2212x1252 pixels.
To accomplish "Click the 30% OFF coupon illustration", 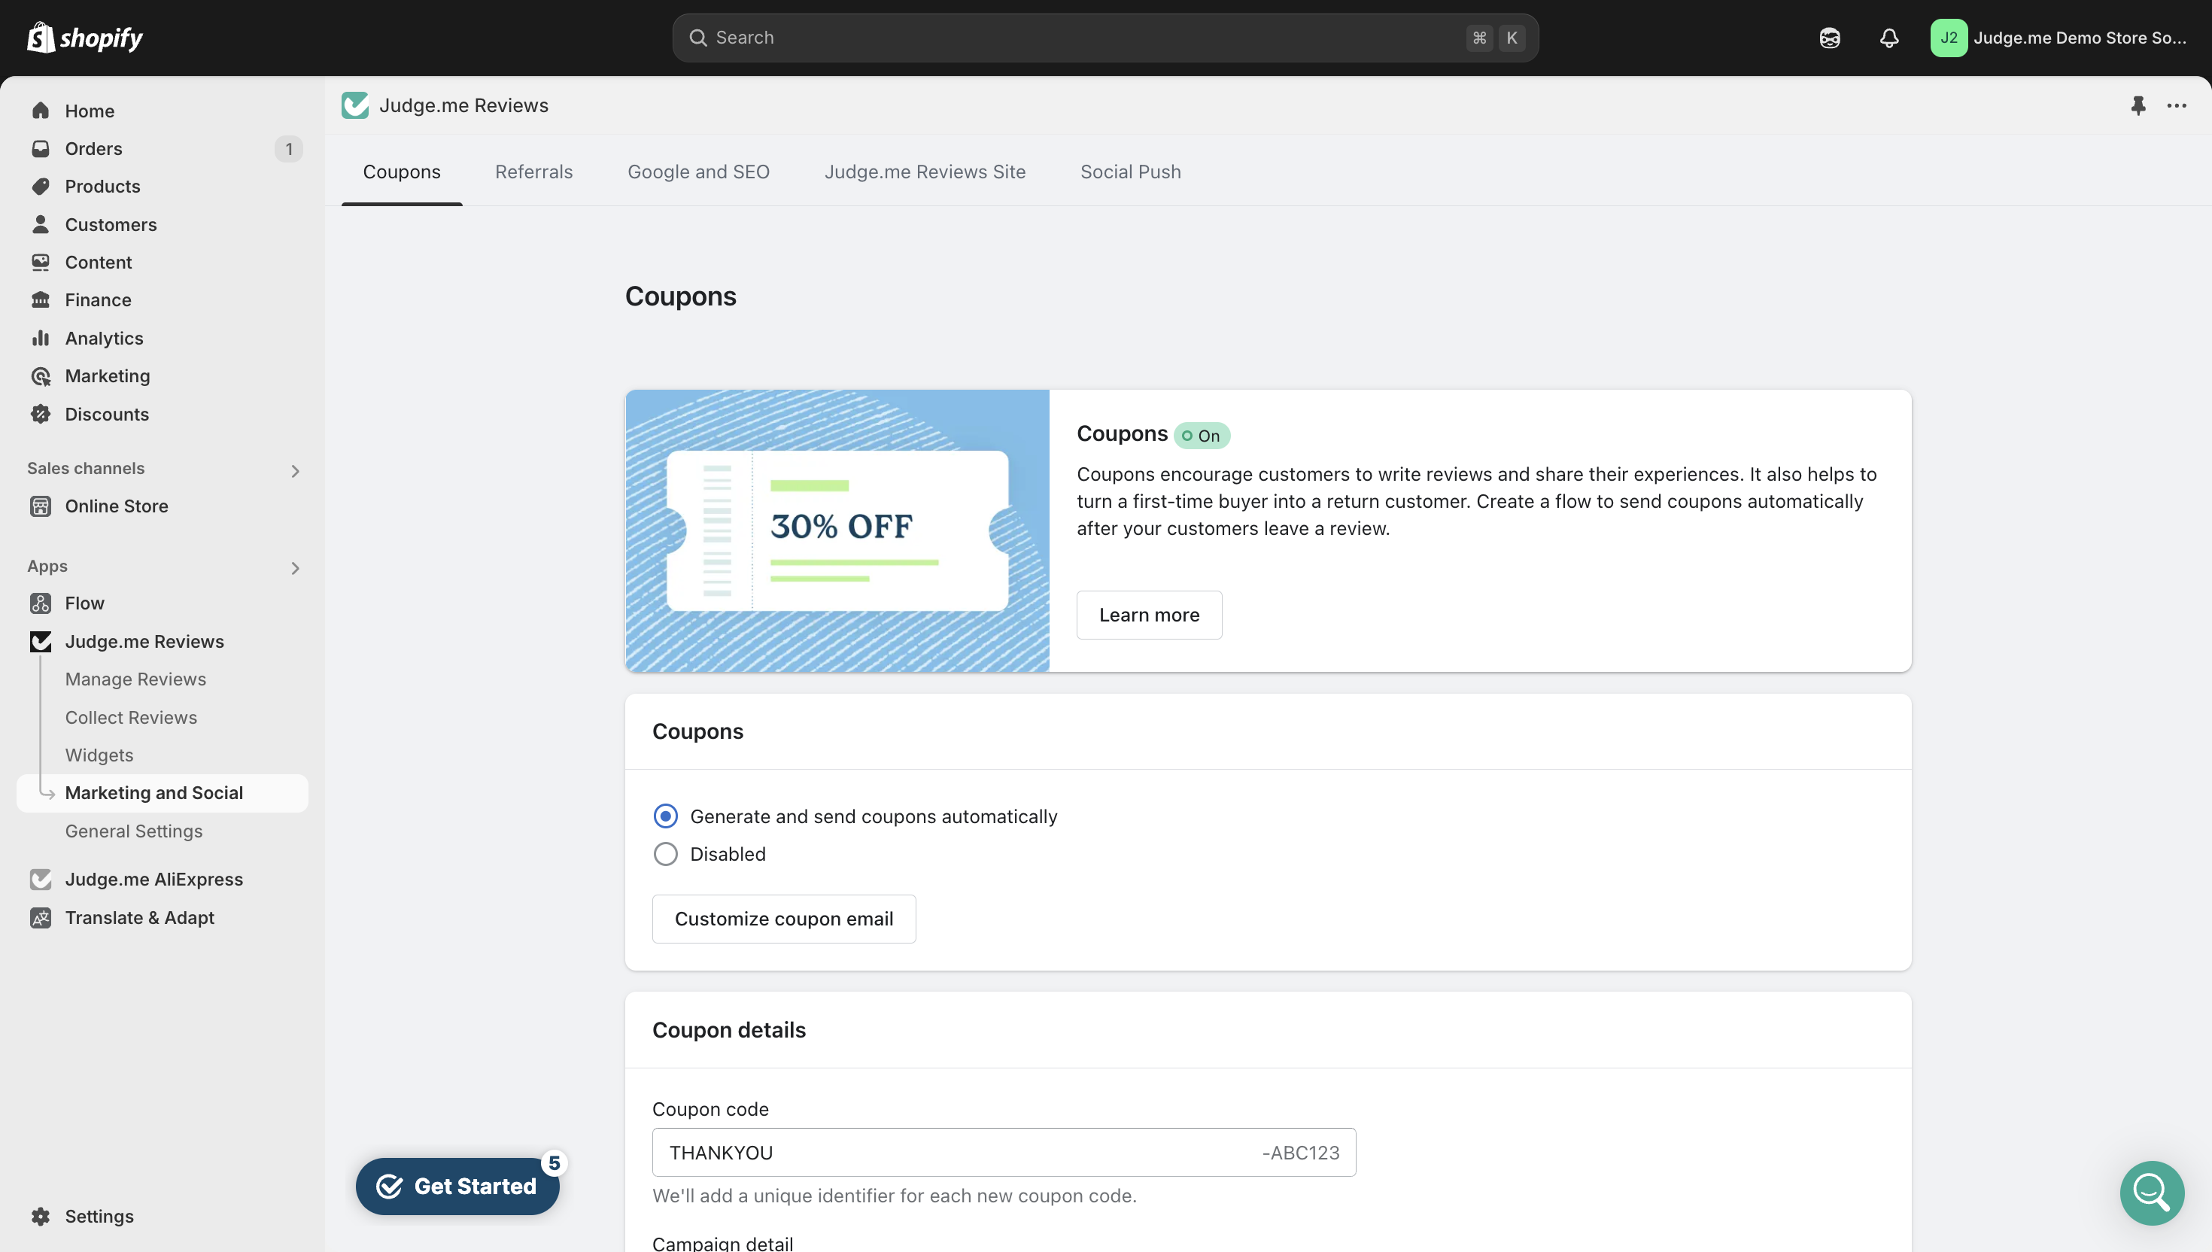I will [837, 530].
